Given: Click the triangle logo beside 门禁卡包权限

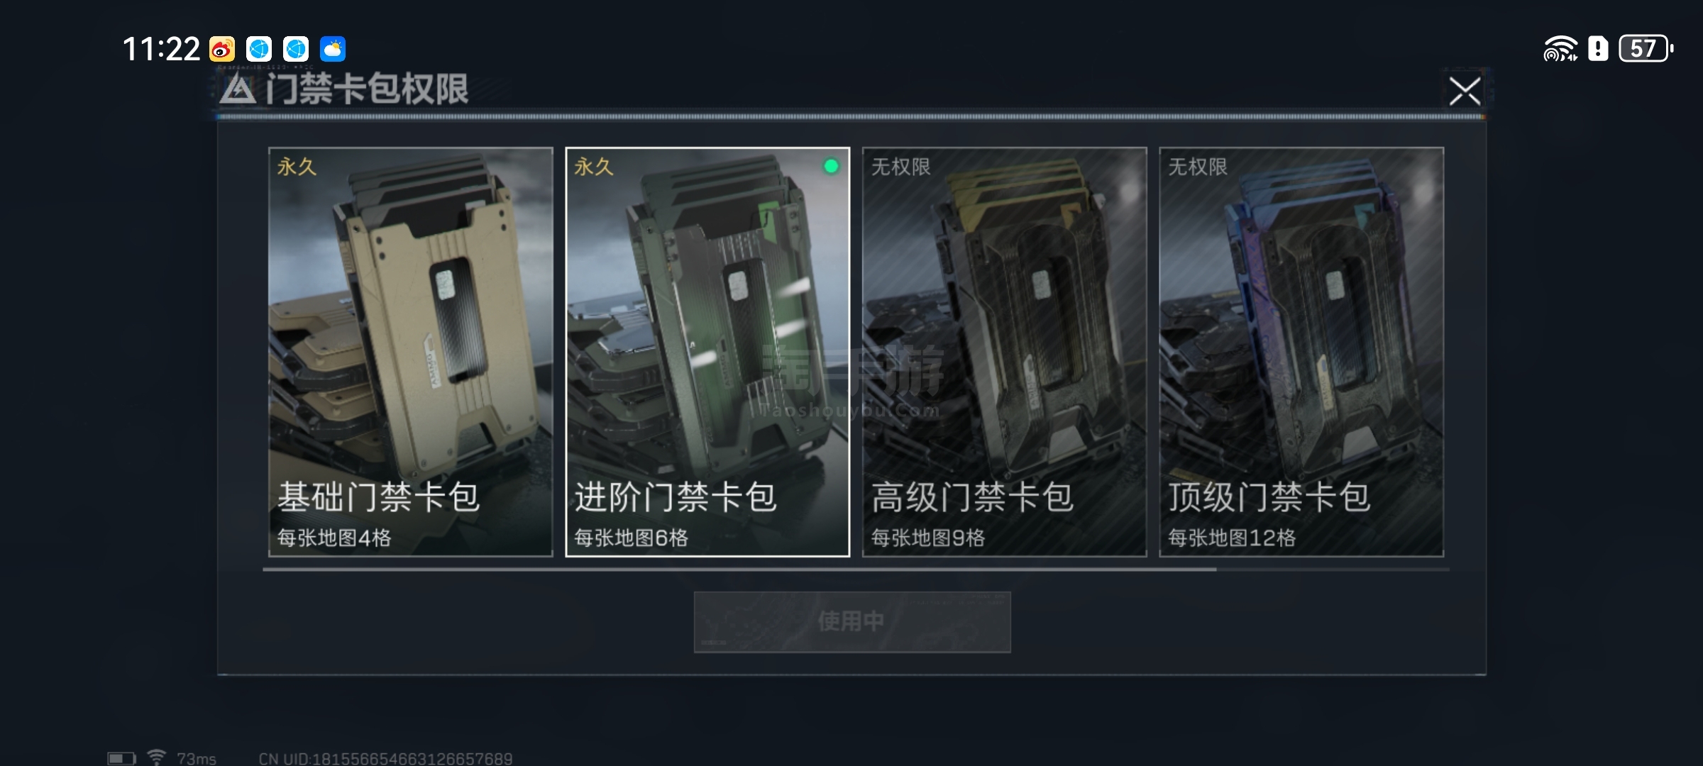Looking at the screenshot, I should pyautogui.click(x=238, y=90).
